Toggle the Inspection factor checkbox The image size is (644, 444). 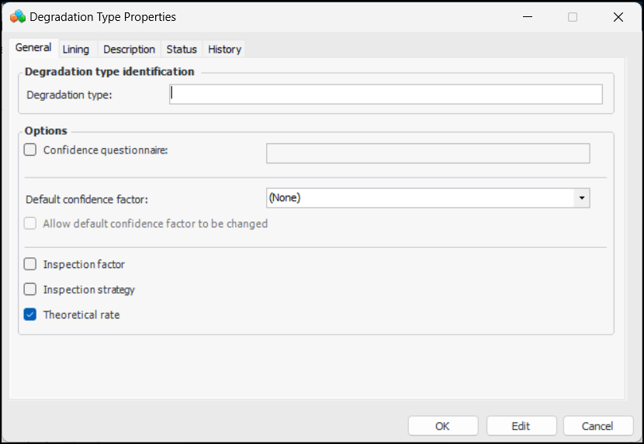point(30,264)
